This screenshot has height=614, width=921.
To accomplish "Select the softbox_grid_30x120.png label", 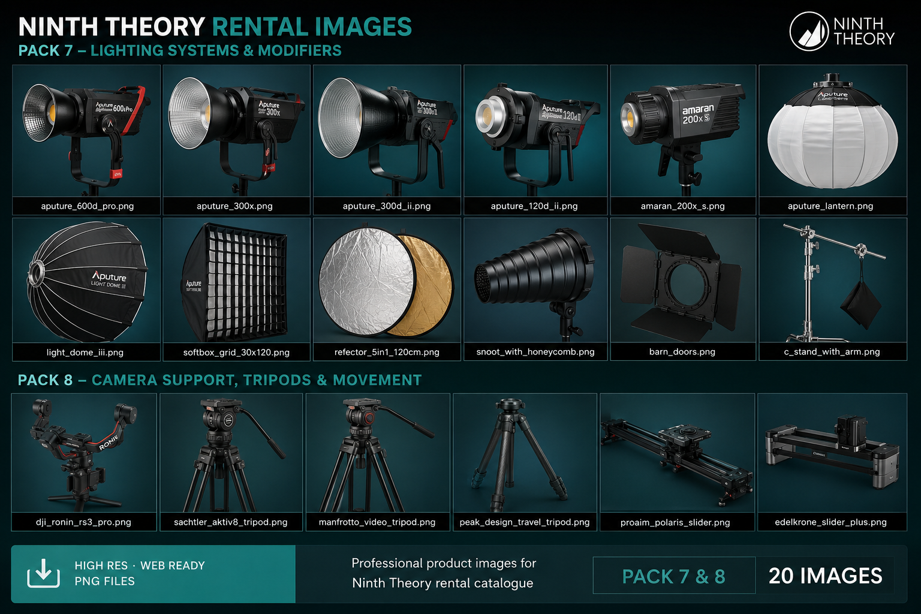I will tap(236, 353).
